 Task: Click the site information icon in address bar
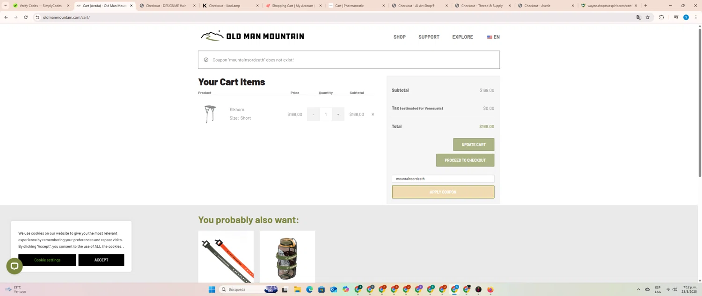pos(37,17)
